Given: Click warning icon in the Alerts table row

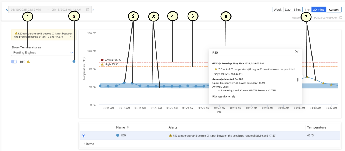Looking at the screenshot, I should pos(170,135).
